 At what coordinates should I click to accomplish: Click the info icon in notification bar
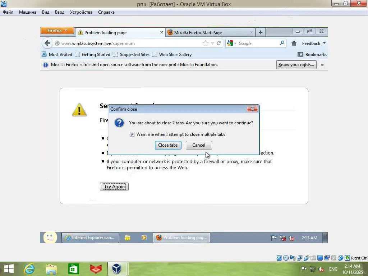(x=46, y=65)
